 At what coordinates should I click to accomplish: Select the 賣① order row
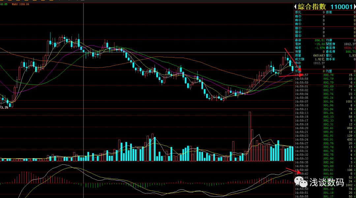pyautogui.click(x=325, y=24)
